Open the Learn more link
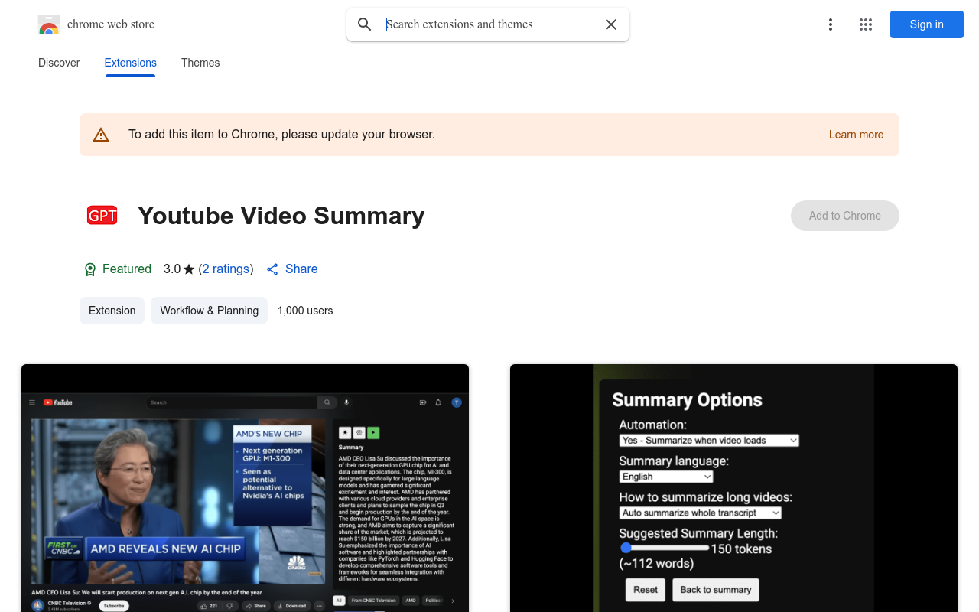 tap(856, 135)
